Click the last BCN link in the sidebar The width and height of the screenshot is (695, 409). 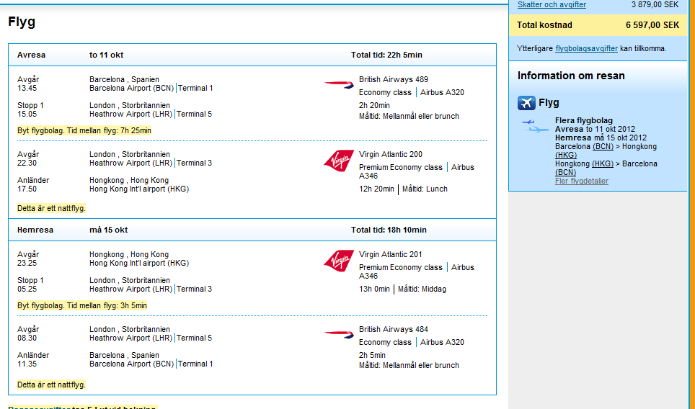pos(565,172)
